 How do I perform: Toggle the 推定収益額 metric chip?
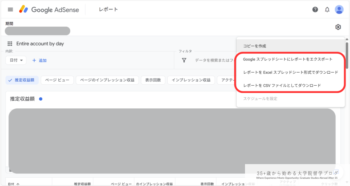[22, 80]
